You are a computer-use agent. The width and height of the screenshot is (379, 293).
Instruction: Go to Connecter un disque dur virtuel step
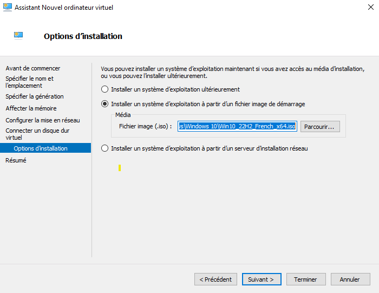click(x=37, y=134)
